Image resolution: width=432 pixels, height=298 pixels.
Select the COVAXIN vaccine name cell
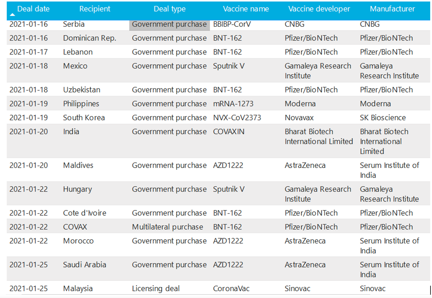point(229,132)
